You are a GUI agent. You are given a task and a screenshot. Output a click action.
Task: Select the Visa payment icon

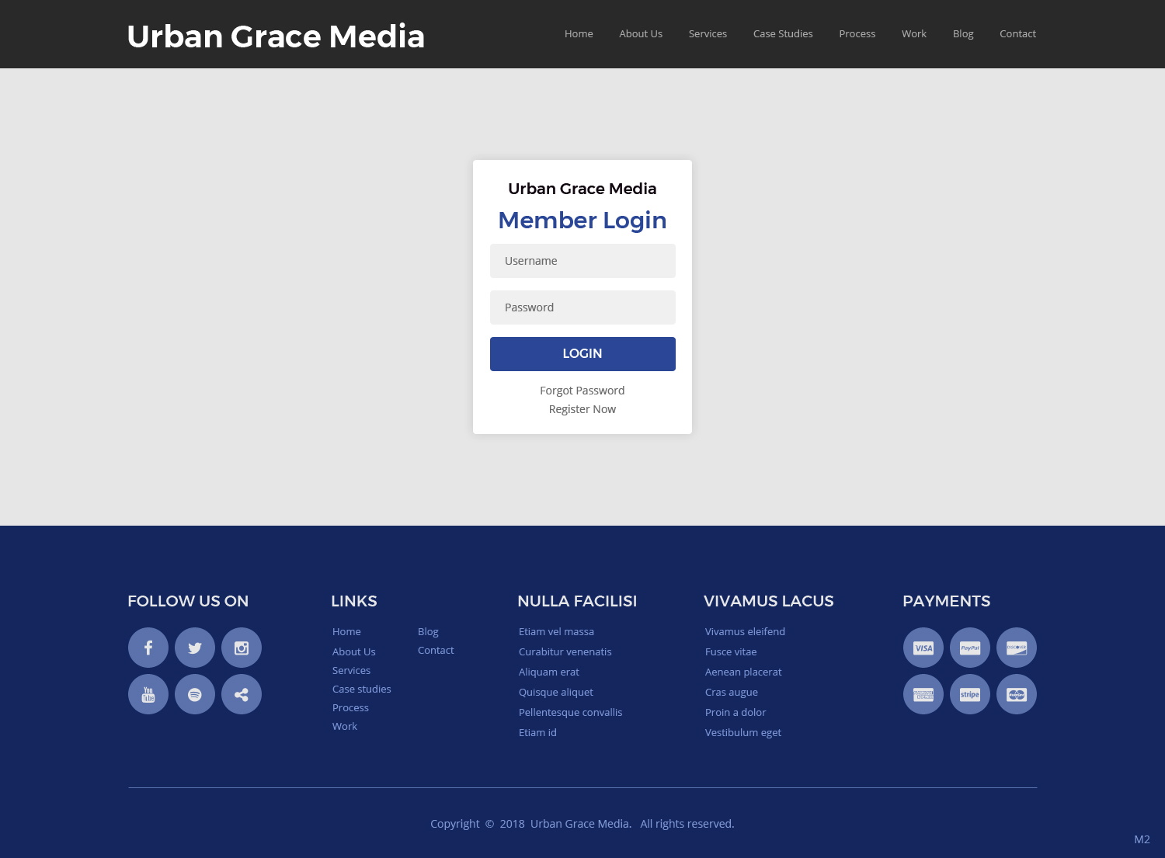click(923, 647)
